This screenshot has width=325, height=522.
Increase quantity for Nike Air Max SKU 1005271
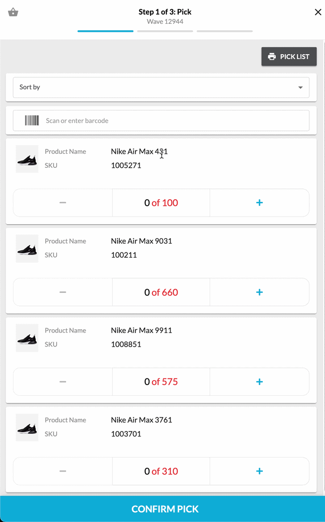click(x=259, y=203)
